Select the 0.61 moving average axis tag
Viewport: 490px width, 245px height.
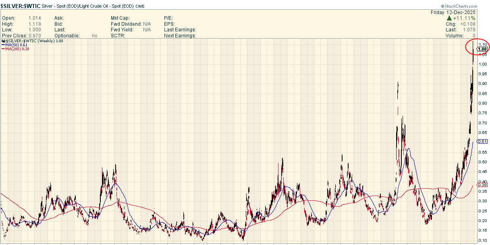point(482,141)
